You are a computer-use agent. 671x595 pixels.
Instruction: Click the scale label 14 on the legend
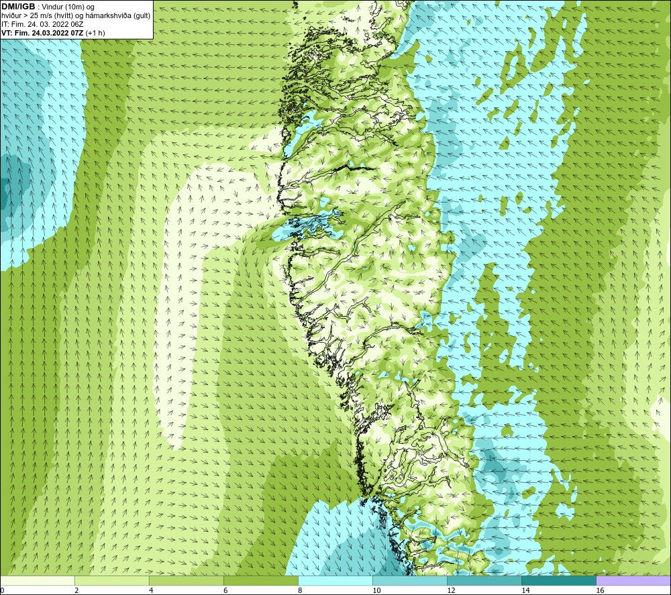[525, 591]
